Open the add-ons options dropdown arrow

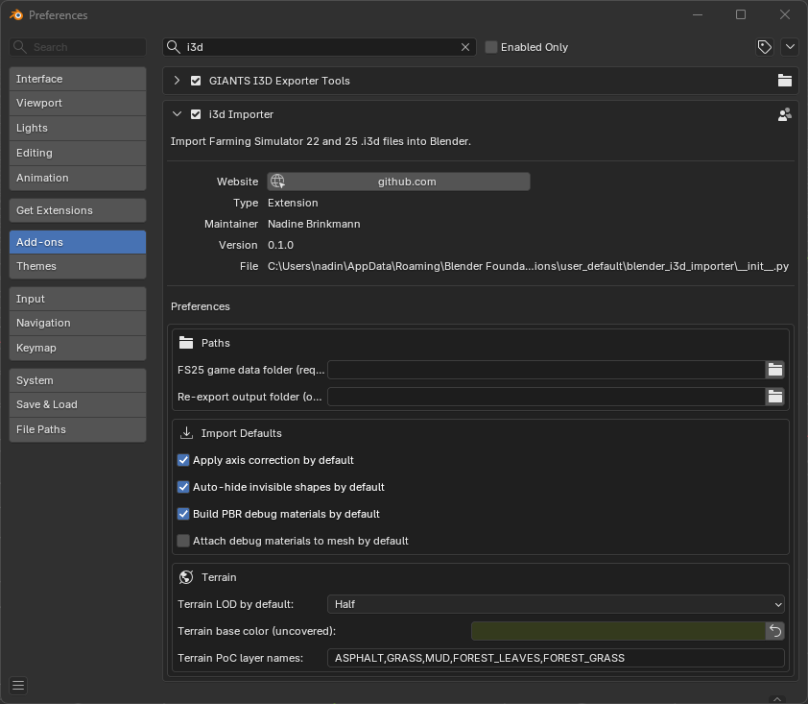click(x=790, y=47)
